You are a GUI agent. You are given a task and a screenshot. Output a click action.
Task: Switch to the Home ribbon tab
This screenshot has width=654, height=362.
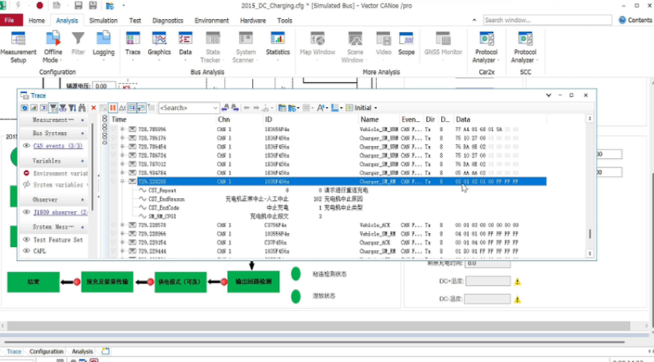(37, 20)
